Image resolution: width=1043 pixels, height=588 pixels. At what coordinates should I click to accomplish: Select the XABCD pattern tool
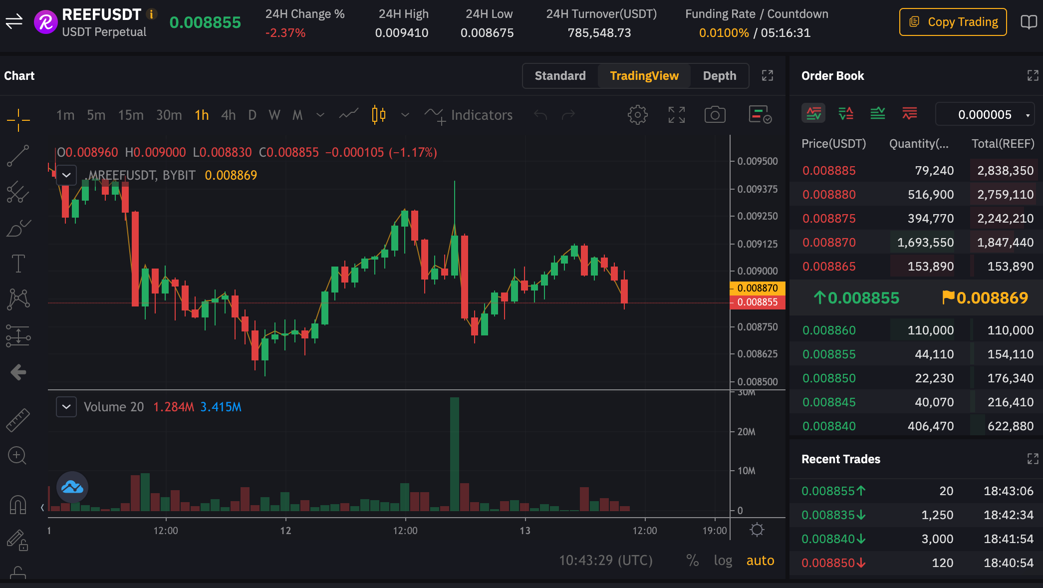[18, 299]
